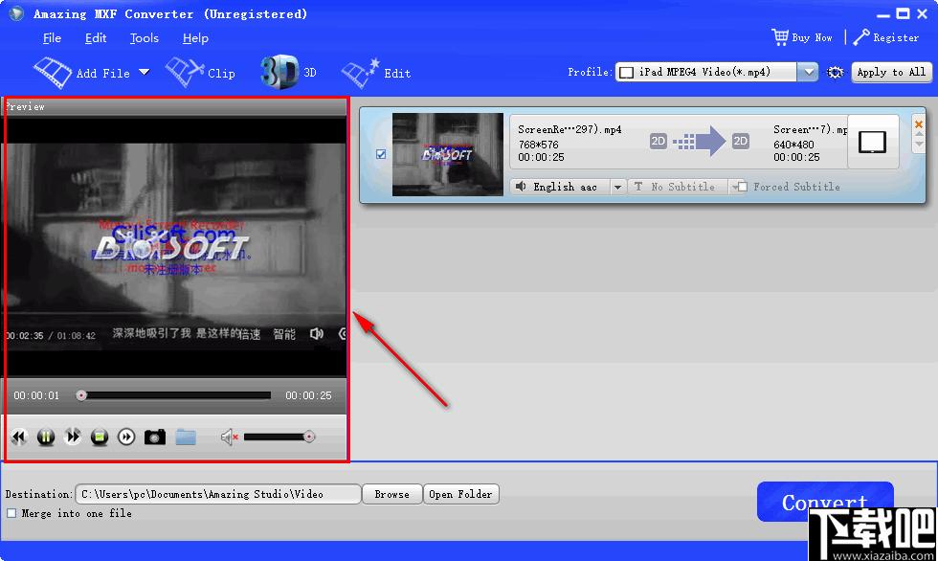Click the next frame button
This screenshot has height=561, width=938.
coord(126,438)
